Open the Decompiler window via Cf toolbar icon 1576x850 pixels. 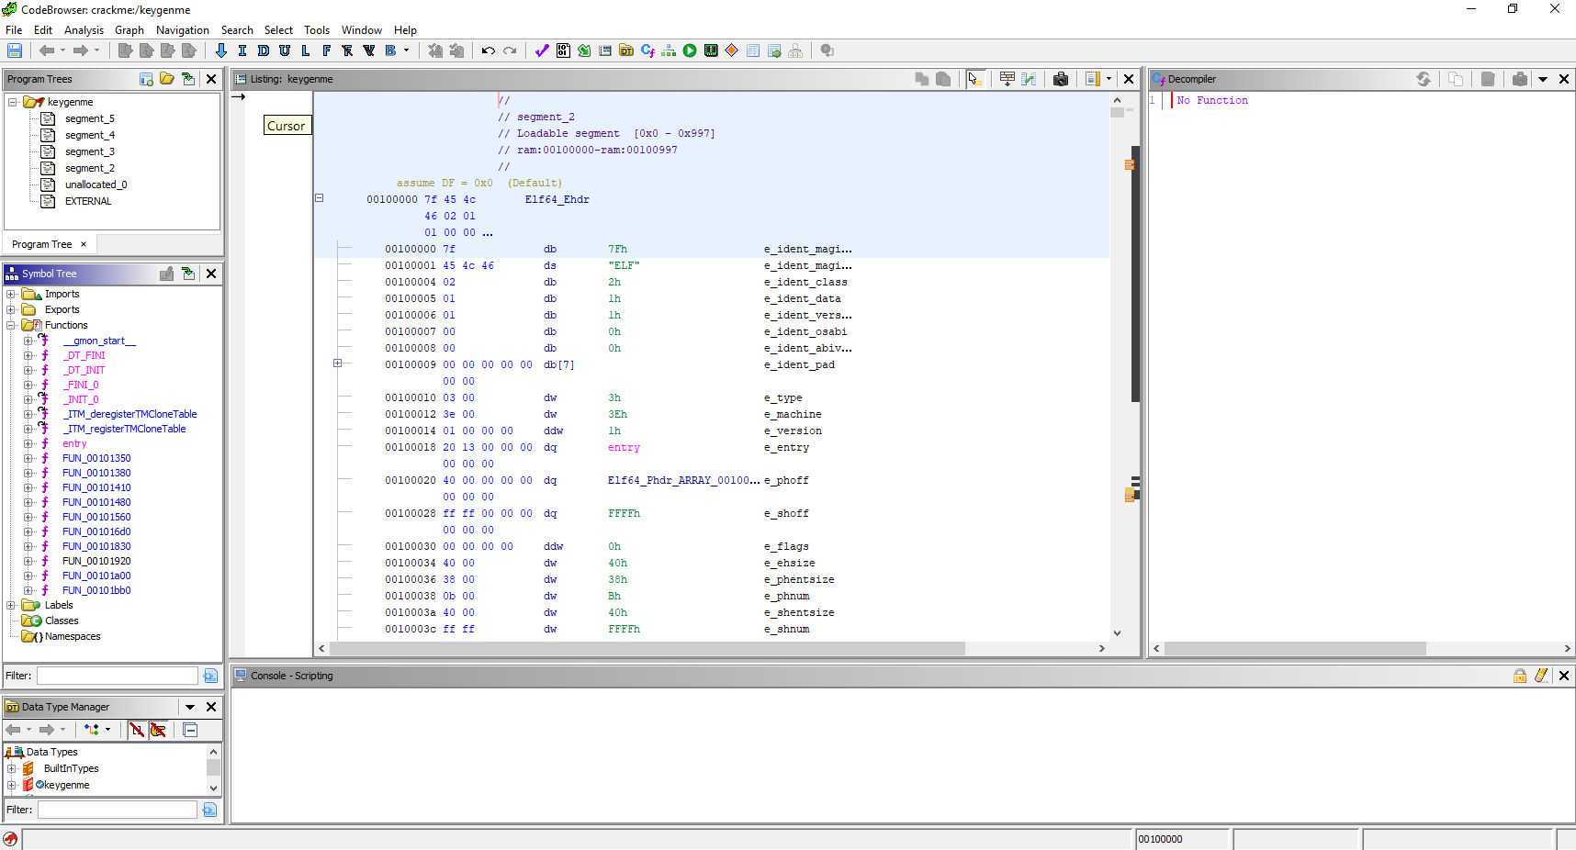pos(647,50)
